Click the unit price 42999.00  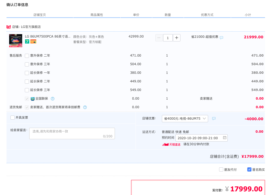(136, 36)
